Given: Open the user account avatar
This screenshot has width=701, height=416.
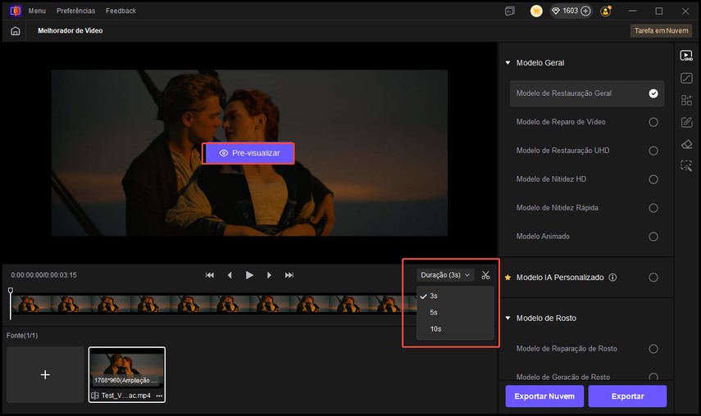Looking at the screenshot, I should (606, 11).
